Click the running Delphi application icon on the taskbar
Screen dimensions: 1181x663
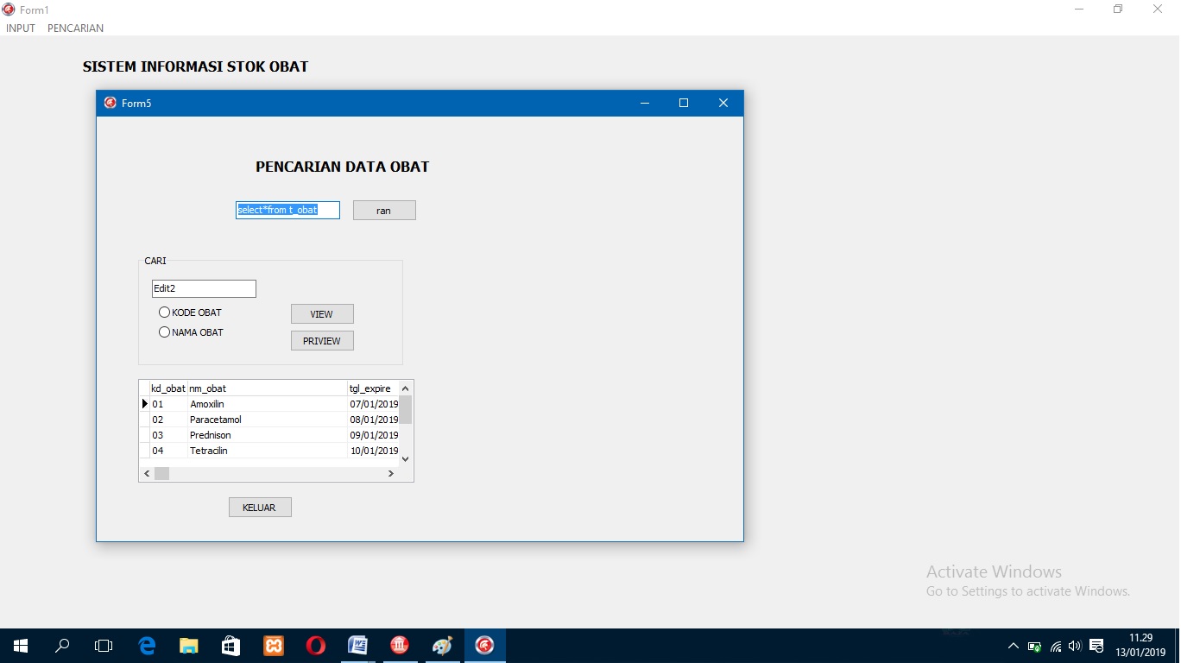(x=484, y=645)
